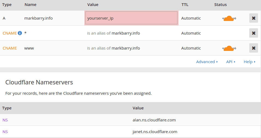Click the Name column header

[x=31, y=5]
